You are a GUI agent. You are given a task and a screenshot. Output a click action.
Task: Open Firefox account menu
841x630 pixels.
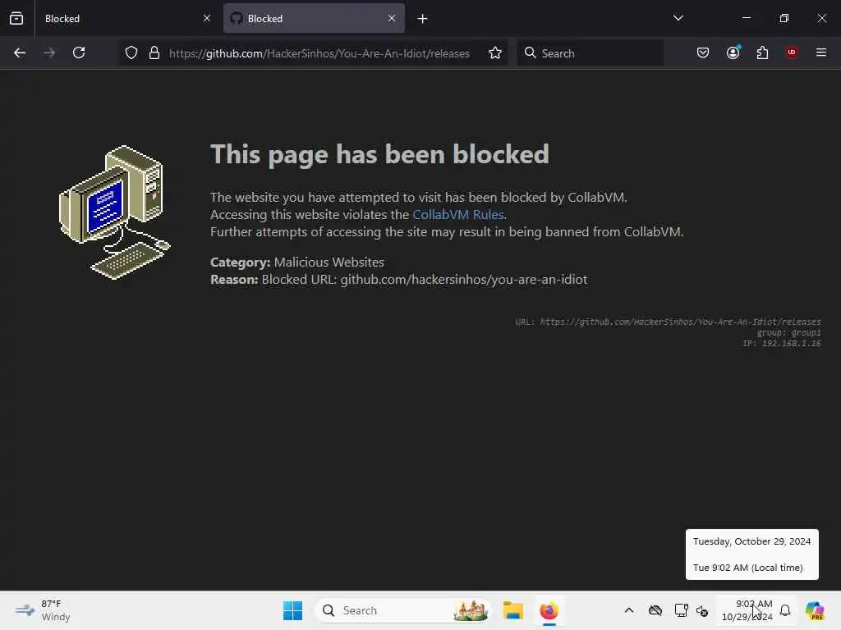(x=733, y=52)
